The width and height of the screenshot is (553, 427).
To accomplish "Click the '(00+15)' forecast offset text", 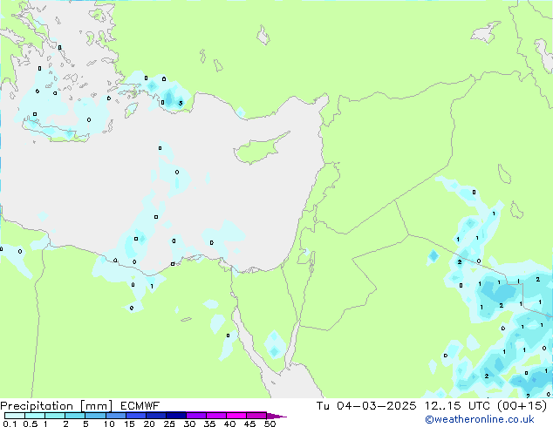I will pos(523,406).
